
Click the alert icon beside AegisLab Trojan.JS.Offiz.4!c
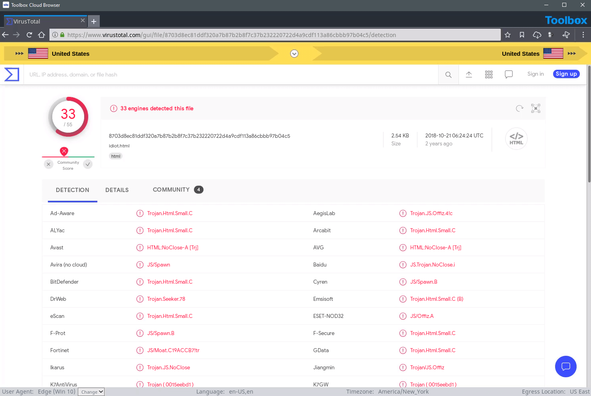403,214
